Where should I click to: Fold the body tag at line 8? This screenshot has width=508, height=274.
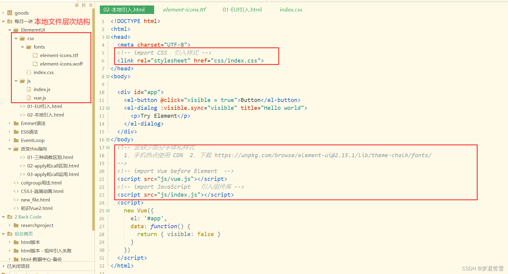click(x=108, y=76)
